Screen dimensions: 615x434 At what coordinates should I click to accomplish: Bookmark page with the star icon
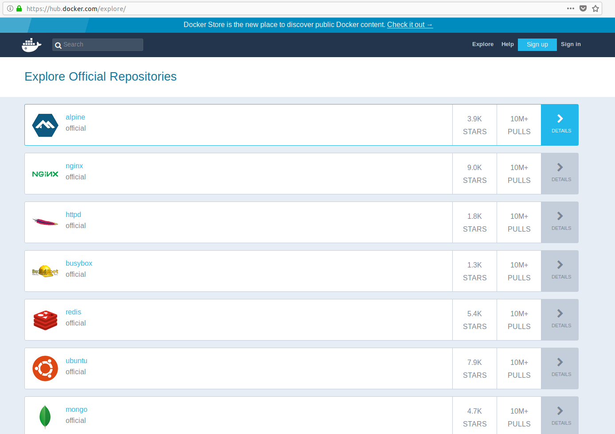[595, 8]
